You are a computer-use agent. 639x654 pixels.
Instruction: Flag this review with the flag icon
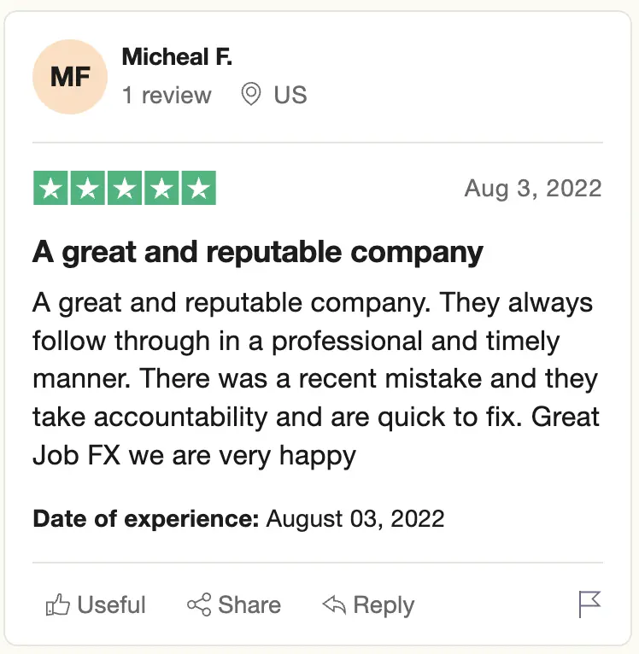(589, 604)
